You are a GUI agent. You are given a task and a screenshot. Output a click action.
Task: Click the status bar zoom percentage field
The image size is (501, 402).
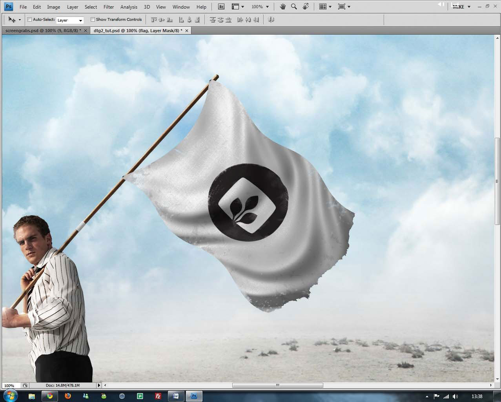point(11,386)
